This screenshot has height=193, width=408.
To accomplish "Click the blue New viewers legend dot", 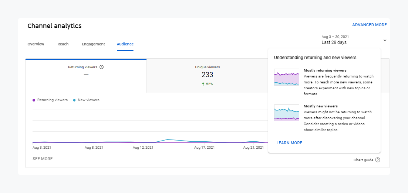I will (x=74, y=100).
